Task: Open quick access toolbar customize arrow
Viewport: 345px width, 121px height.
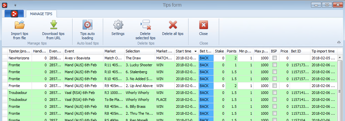Action: [15, 5]
